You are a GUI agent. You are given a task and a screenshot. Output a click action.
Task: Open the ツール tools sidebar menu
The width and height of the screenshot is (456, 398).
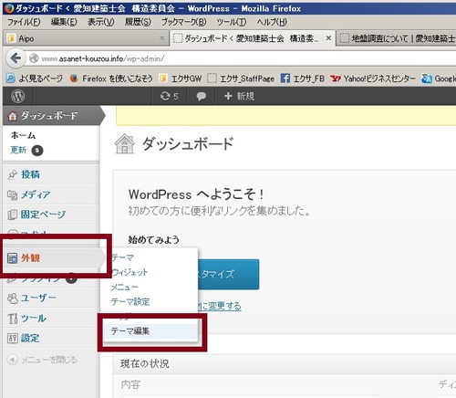point(34,319)
